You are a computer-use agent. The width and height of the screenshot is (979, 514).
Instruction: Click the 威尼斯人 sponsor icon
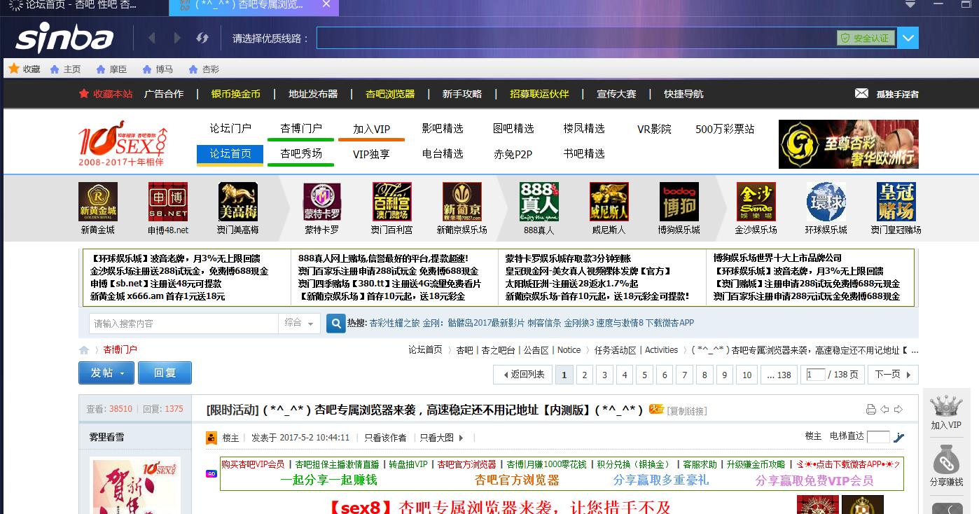[x=609, y=202]
